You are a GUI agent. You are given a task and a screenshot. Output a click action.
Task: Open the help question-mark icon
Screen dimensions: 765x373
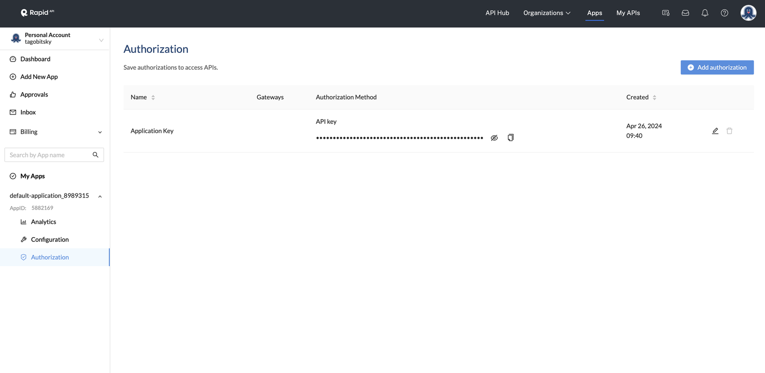click(x=724, y=13)
